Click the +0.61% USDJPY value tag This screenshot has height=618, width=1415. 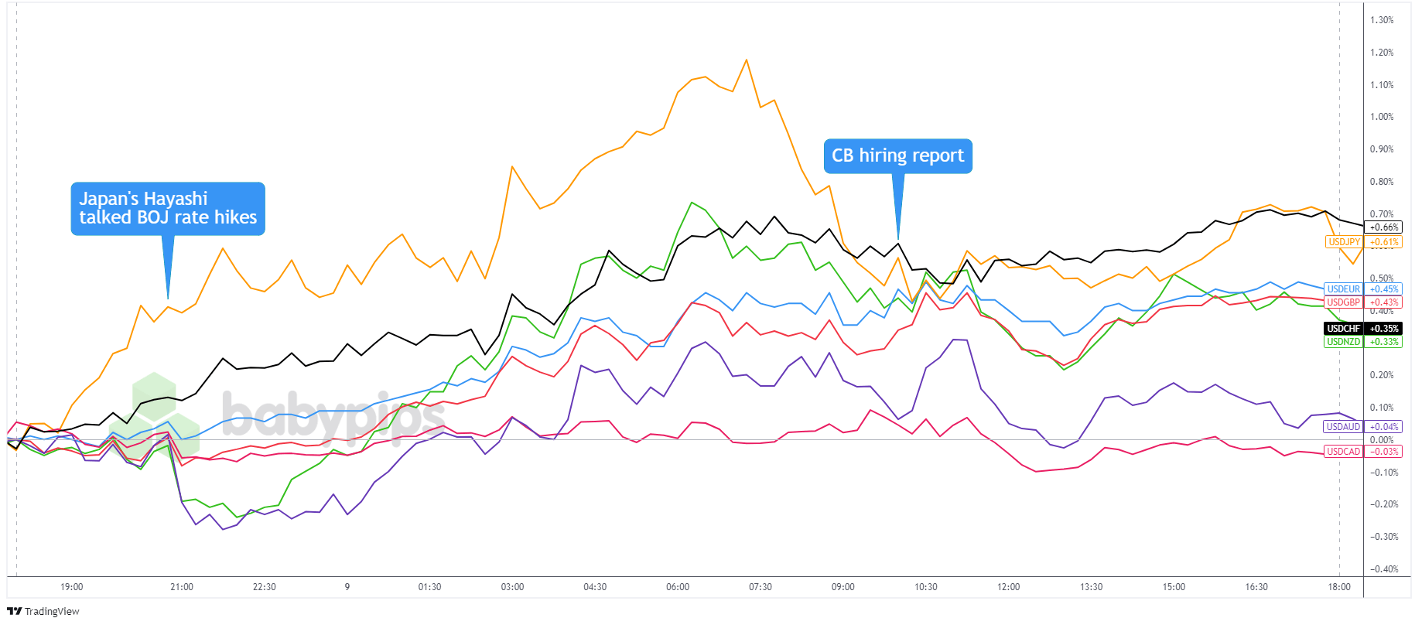pos(1384,242)
